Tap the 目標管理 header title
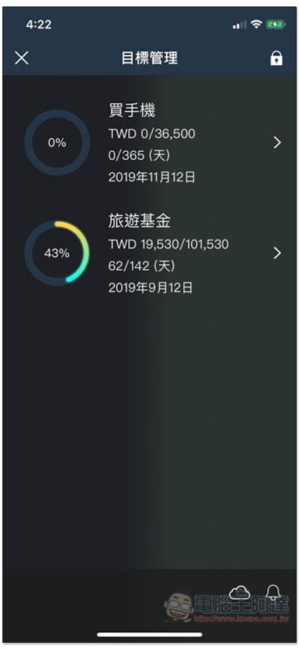 click(x=149, y=58)
